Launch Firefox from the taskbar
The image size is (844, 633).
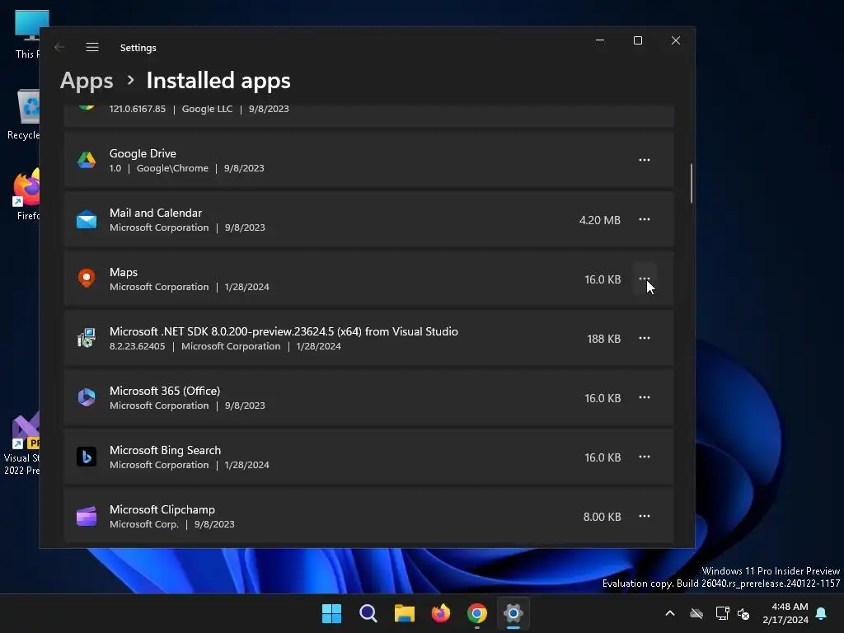coord(441,613)
